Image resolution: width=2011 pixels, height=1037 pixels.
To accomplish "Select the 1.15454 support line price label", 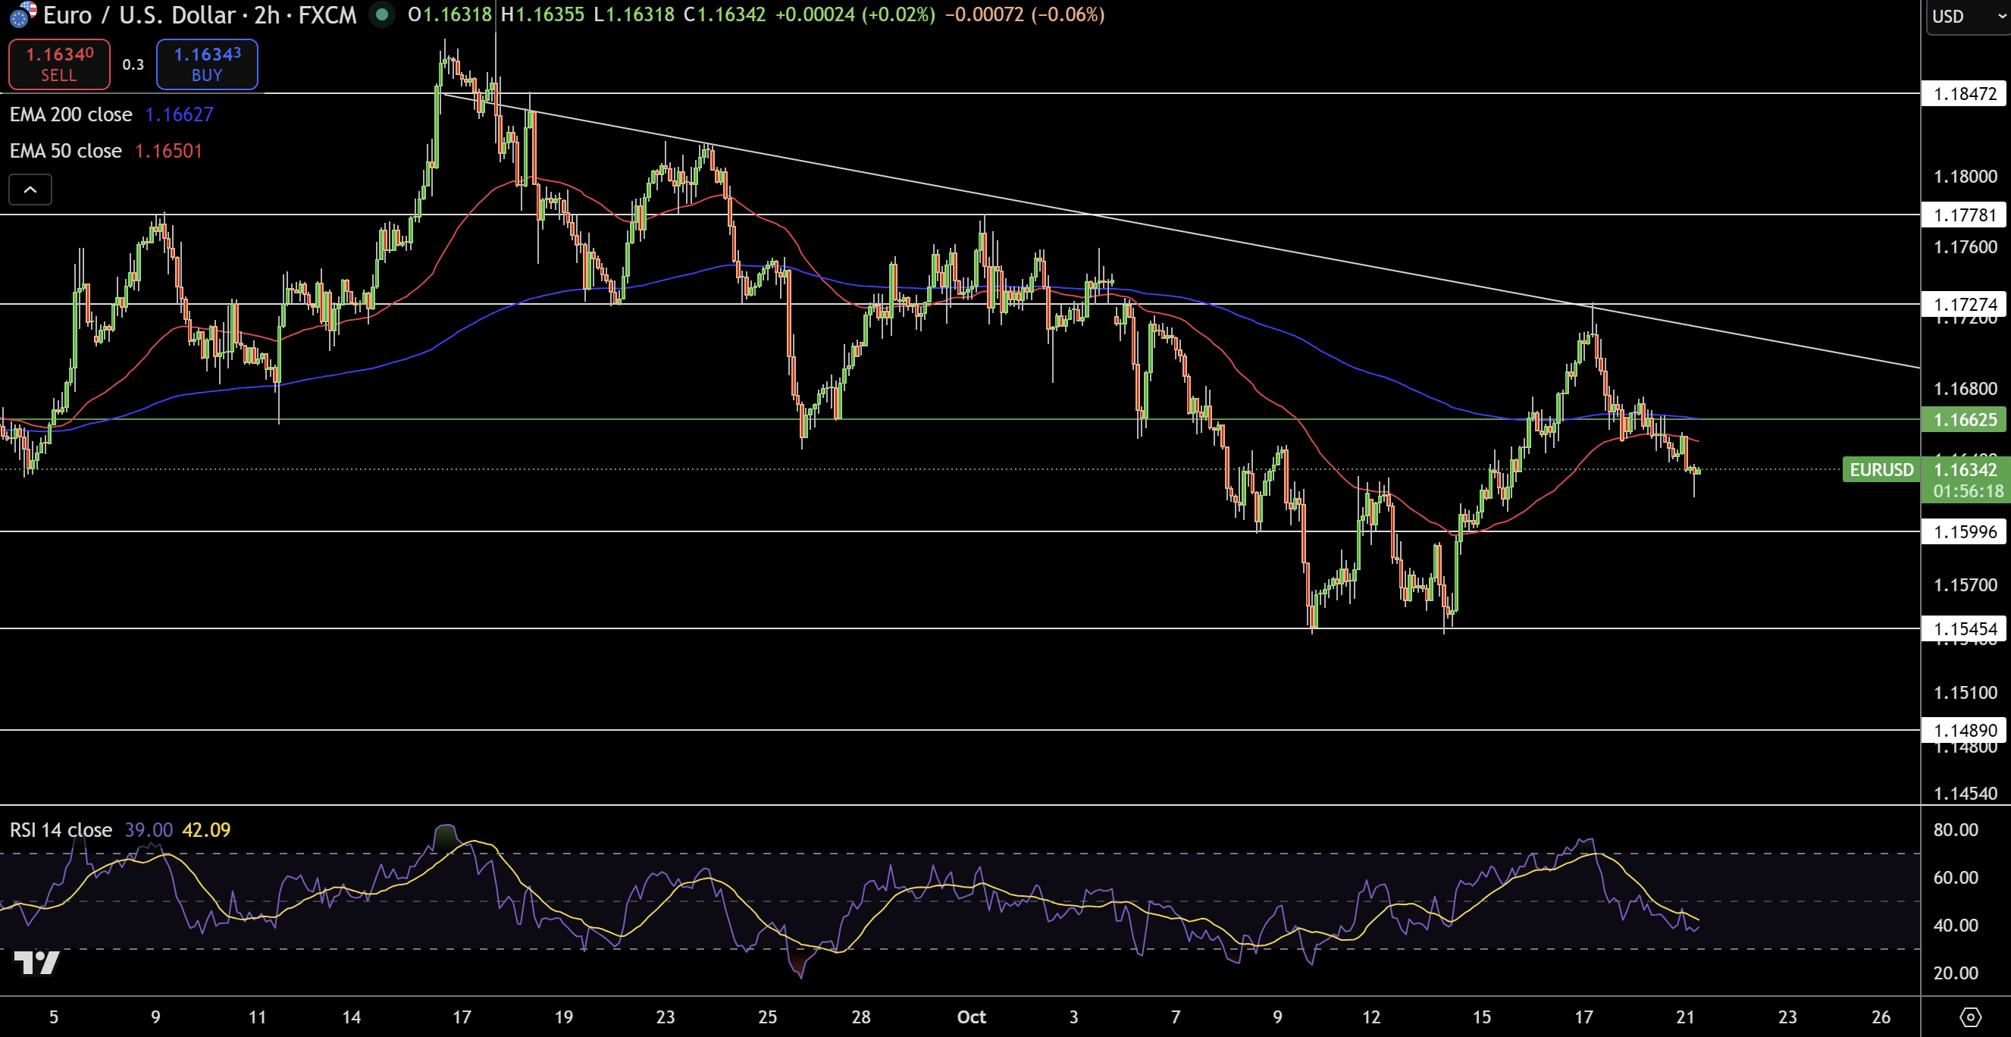I will click(x=1964, y=628).
